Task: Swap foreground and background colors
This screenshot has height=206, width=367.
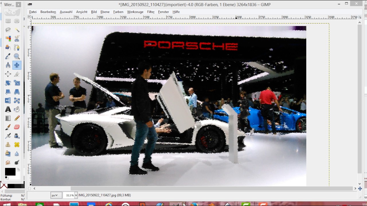Action: [x=19, y=170]
